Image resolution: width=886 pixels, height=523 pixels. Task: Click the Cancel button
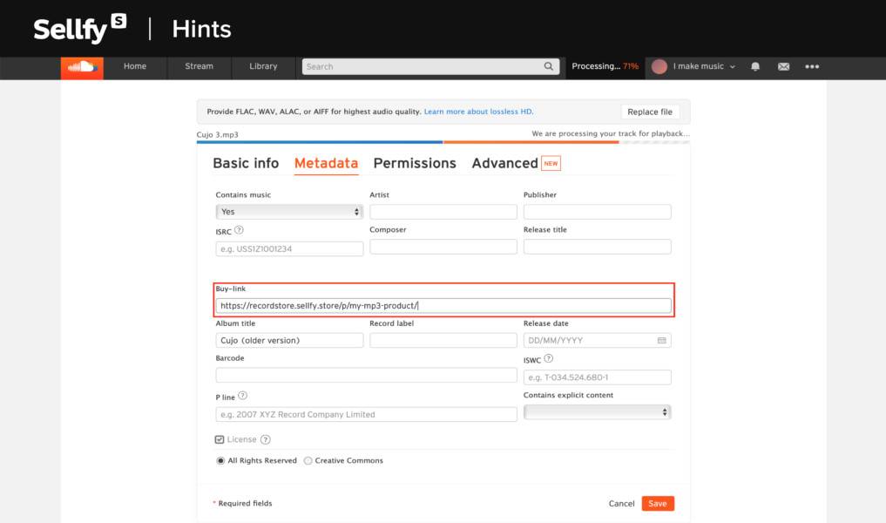[x=621, y=503]
